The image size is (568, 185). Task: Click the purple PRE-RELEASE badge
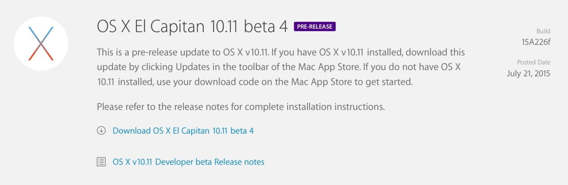[x=315, y=27]
